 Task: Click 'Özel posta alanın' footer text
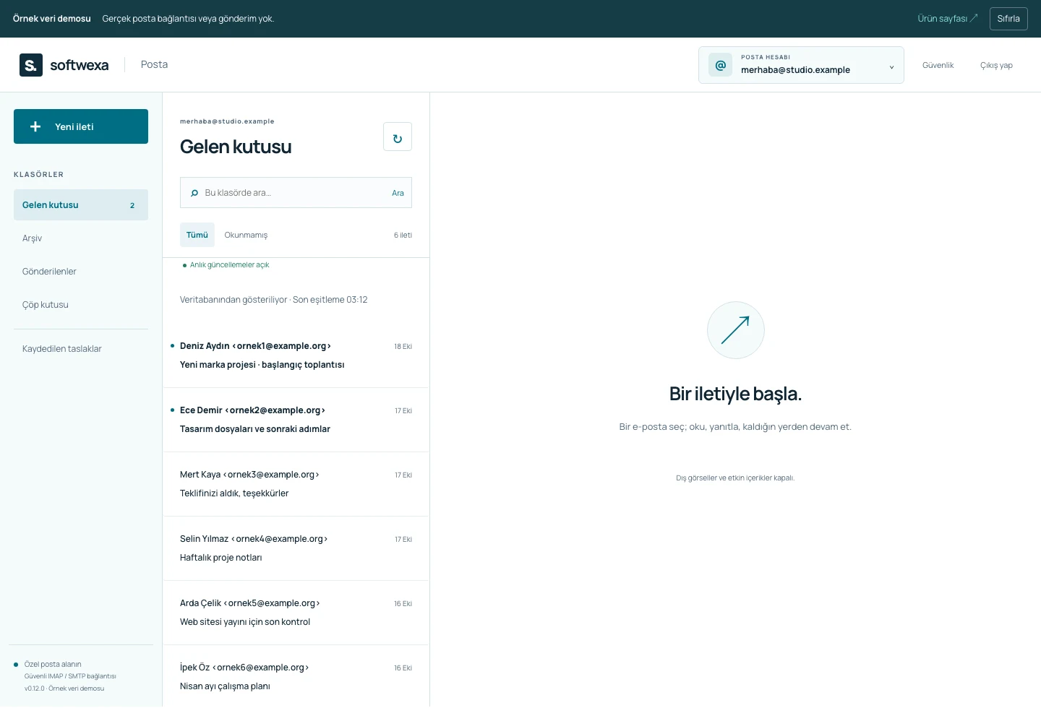tap(53, 665)
